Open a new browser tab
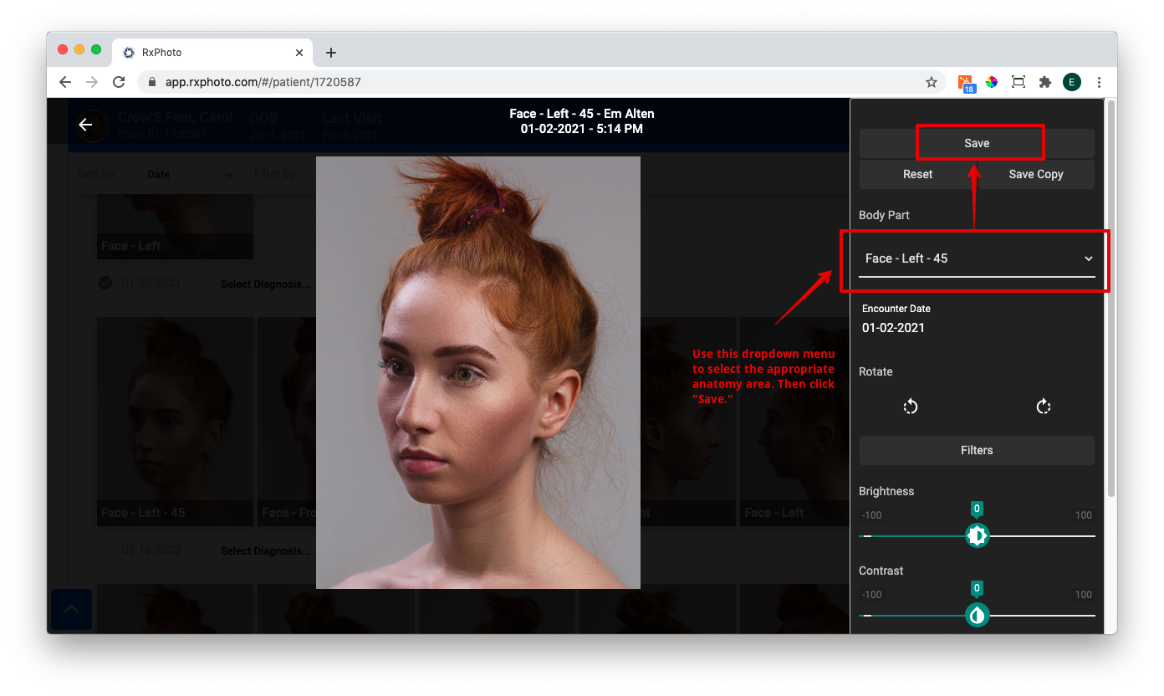Screen dimensions: 1164x696 click(x=331, y=53)
